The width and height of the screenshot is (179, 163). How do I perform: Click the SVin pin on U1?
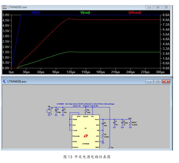[x=79, y=116]
